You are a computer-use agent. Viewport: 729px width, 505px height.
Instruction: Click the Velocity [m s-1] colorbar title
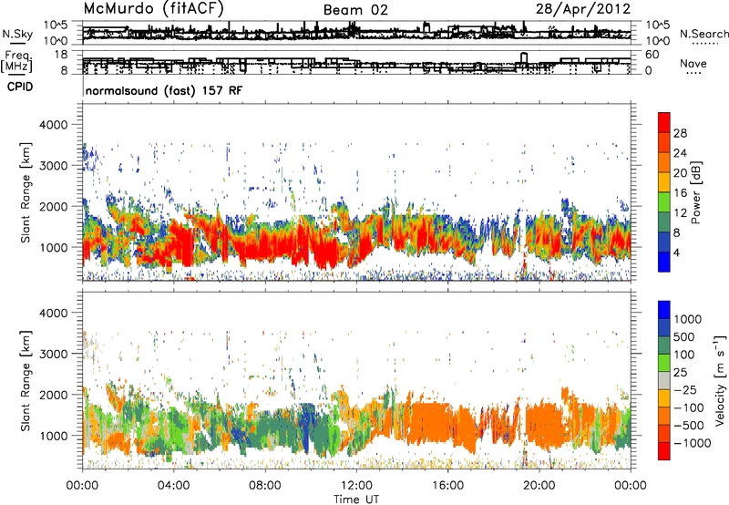coord(720,380)
